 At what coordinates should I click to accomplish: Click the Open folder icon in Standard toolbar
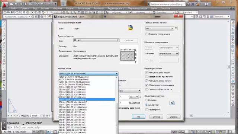pyautogui.click(x=9, y=12)
